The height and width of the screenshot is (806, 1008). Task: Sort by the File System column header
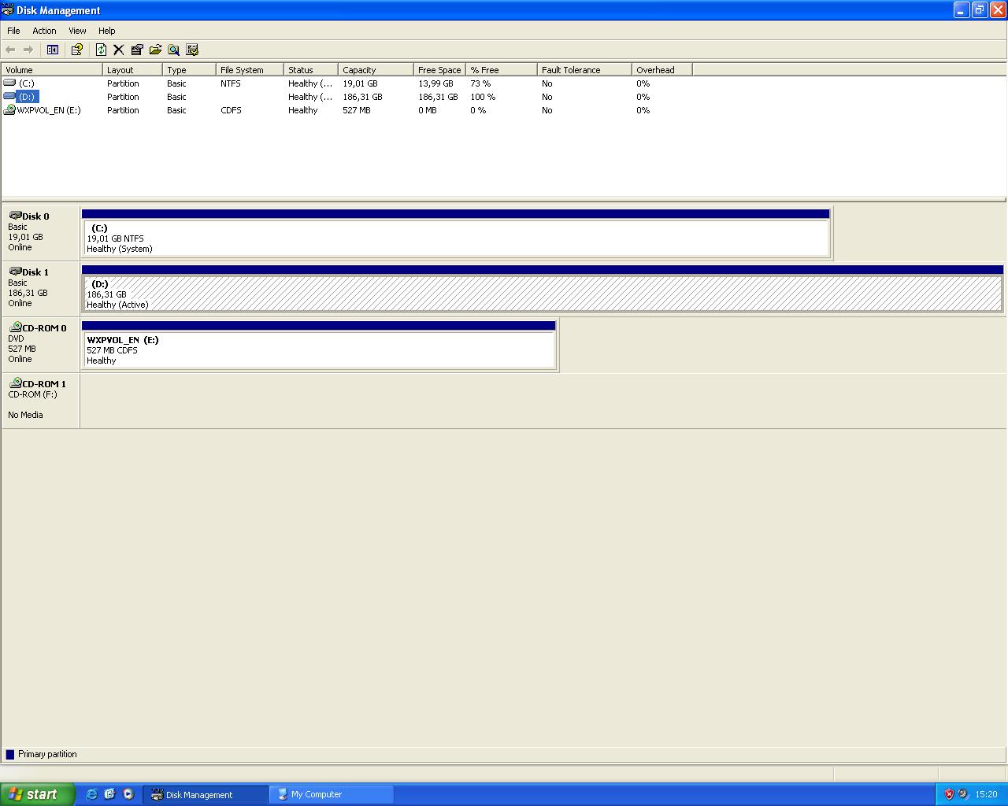pyautogui.click(x=250, y=70)
